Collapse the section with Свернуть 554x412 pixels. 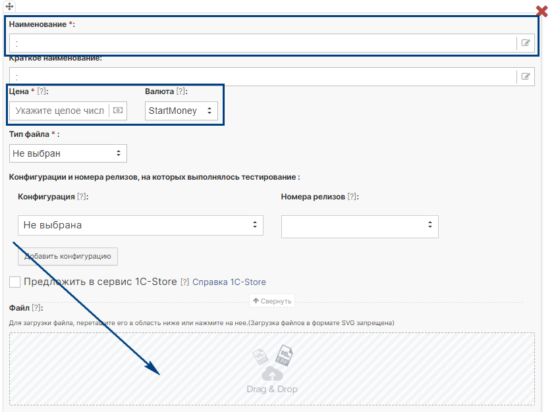(272, 301)
